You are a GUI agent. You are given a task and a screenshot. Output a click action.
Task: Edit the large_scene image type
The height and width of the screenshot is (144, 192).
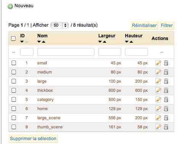[x=158, y=118]
